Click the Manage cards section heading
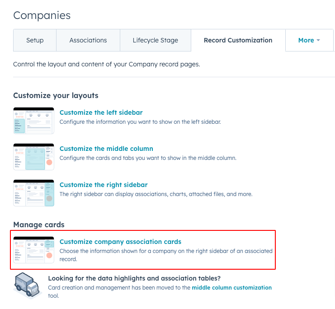 point(39,225)
